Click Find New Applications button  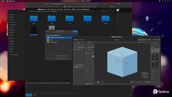coord(61,58)
